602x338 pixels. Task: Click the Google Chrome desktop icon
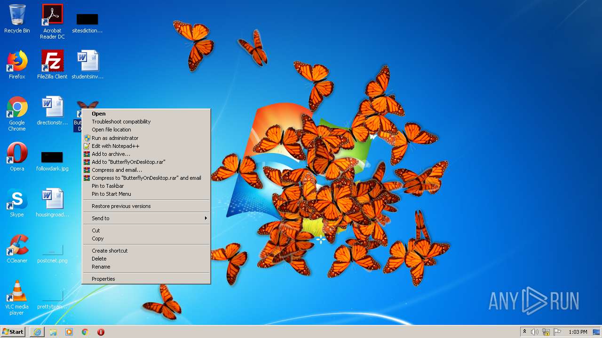17,114
